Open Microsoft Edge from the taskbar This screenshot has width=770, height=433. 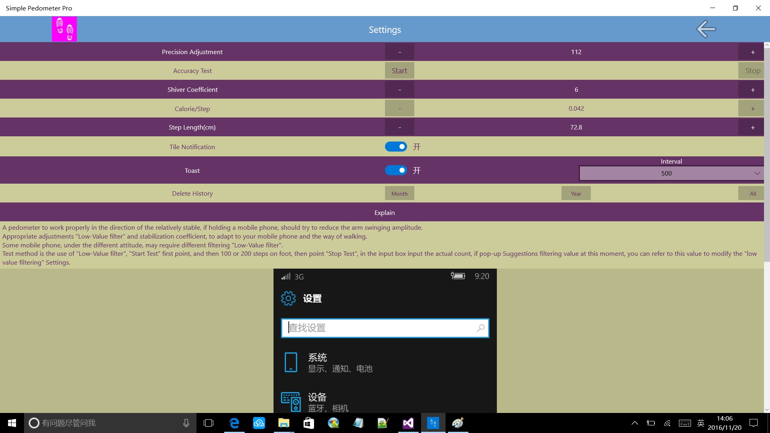click(234, 423)
